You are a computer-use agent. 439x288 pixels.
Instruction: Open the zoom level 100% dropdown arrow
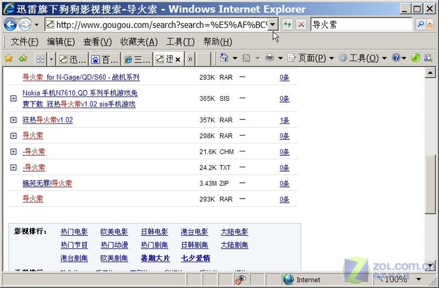419,279
